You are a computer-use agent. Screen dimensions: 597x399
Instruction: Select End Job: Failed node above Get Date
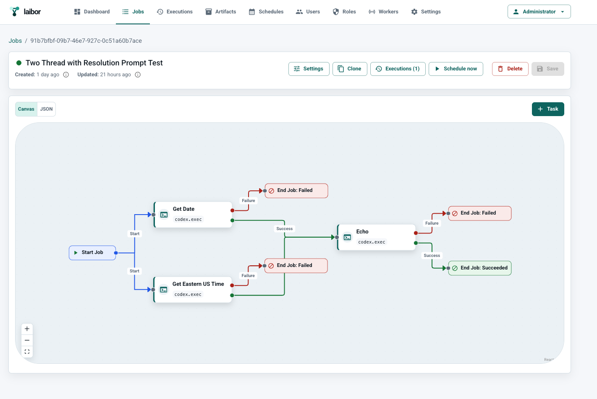296,191
